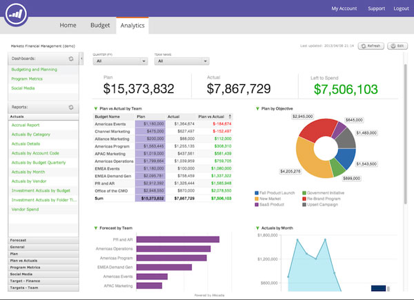
Task: Click the Dashboards refresh icon
Action: [71, 59]
